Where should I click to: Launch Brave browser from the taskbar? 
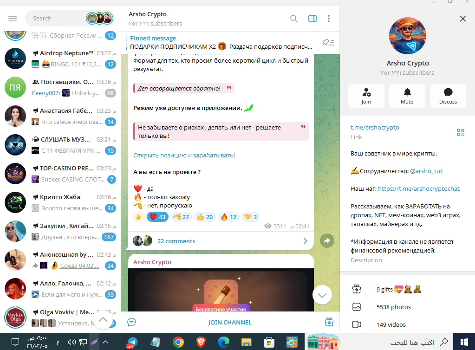click(201, 342)
